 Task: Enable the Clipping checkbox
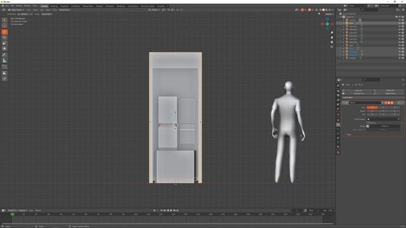[368, 123]
